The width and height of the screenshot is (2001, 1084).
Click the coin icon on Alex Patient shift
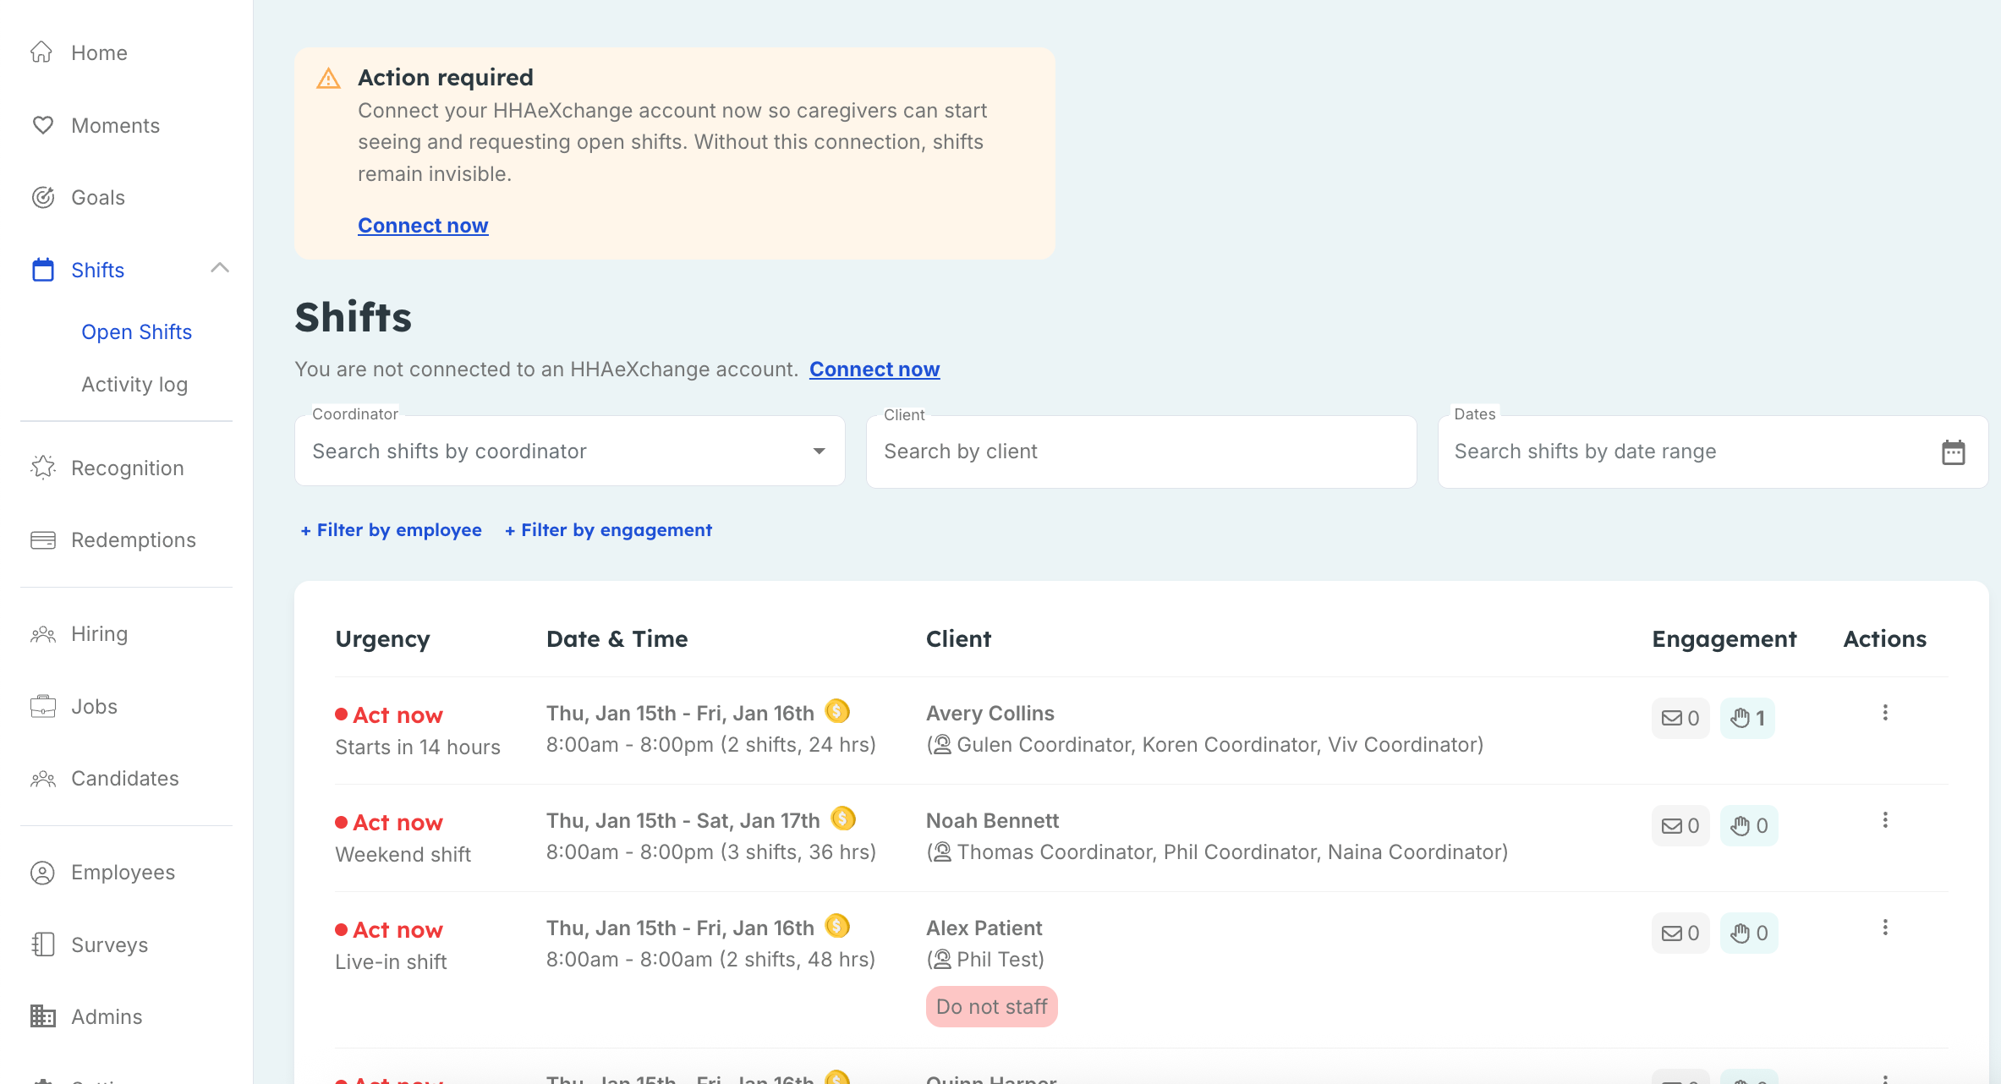click(x=837, y=926)
